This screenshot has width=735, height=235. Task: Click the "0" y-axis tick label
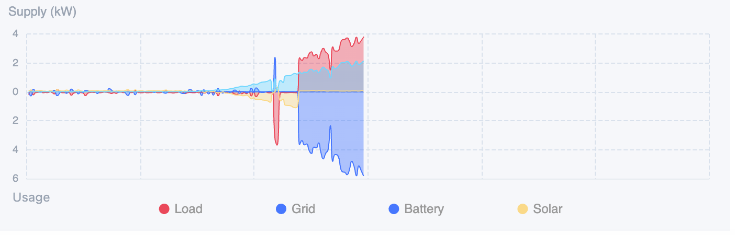coord(15,92)
